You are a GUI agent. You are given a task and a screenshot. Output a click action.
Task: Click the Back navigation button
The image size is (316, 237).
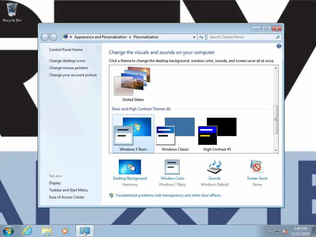45,37
